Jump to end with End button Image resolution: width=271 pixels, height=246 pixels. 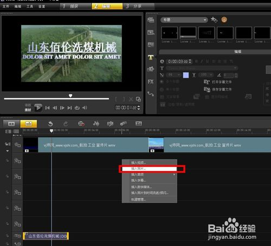[x=69, y=108]
